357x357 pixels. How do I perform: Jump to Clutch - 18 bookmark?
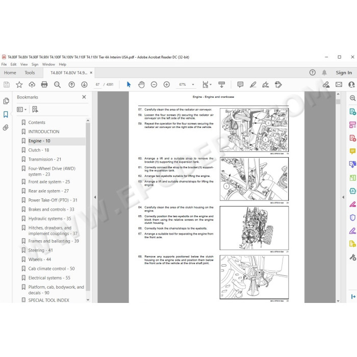(x=39, y=150)
